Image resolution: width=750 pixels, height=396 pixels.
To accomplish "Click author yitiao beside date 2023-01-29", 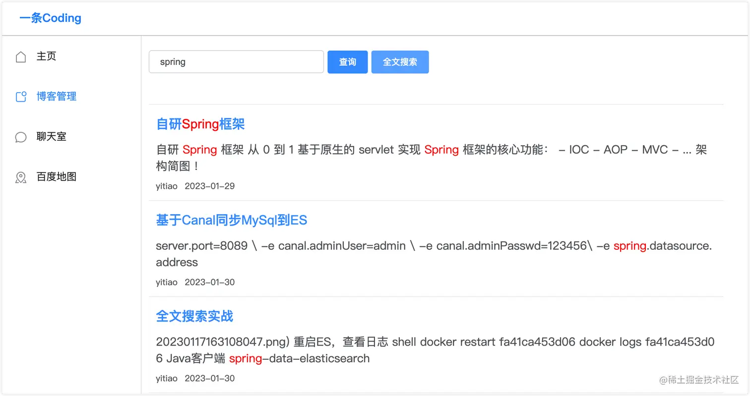I will 167,186.
